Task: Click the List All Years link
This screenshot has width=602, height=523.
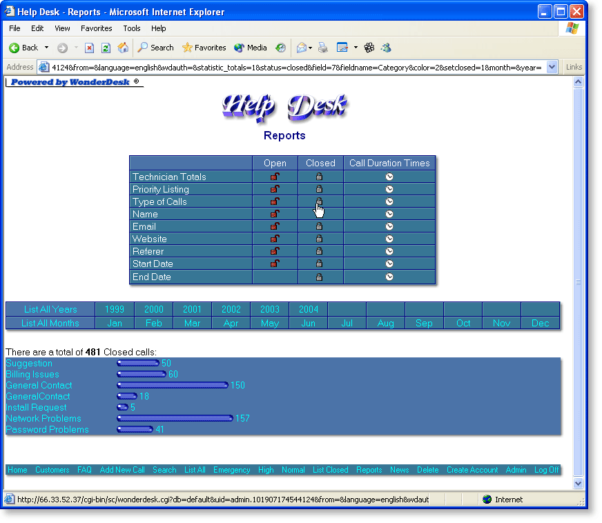Action: pyautogui.click(x=50, y=309)
